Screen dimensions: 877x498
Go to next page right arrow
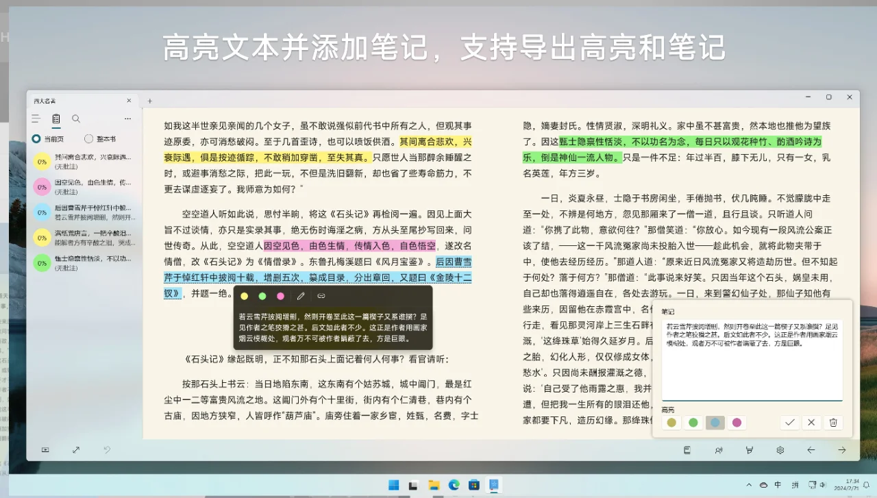(x=842, y=450)
